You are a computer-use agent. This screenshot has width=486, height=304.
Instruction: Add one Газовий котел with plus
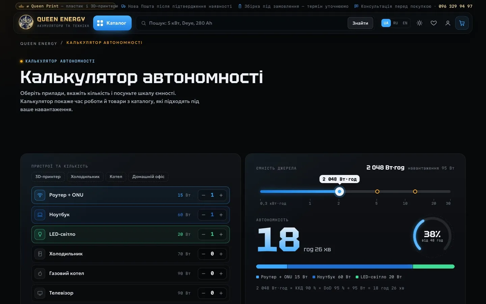pyautogui.click(x=221, y=274)
